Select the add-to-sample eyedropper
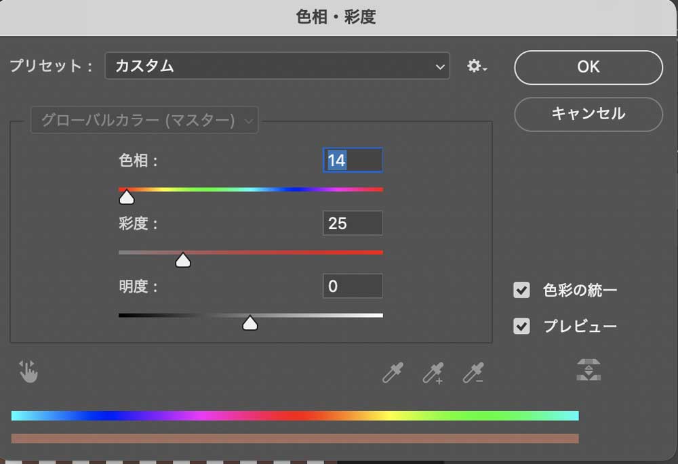678x464 pixels. tap(433, 371)
